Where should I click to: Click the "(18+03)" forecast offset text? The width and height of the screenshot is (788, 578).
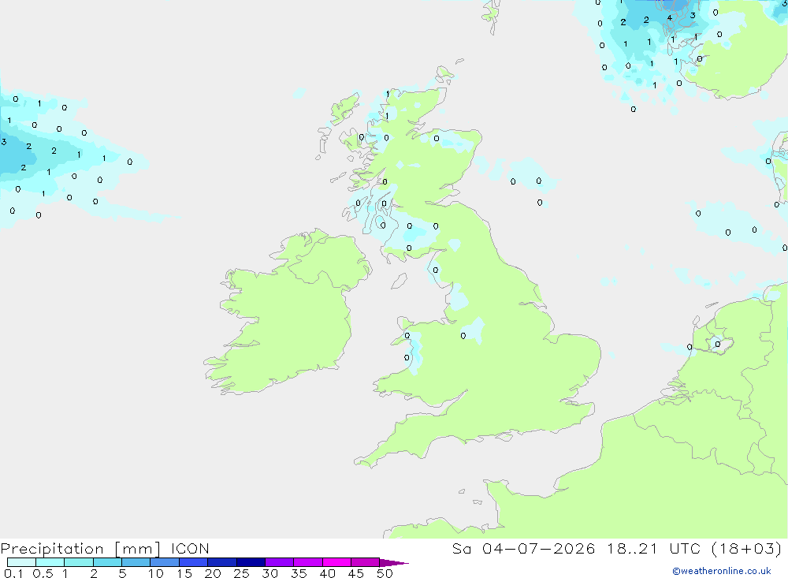747,548
